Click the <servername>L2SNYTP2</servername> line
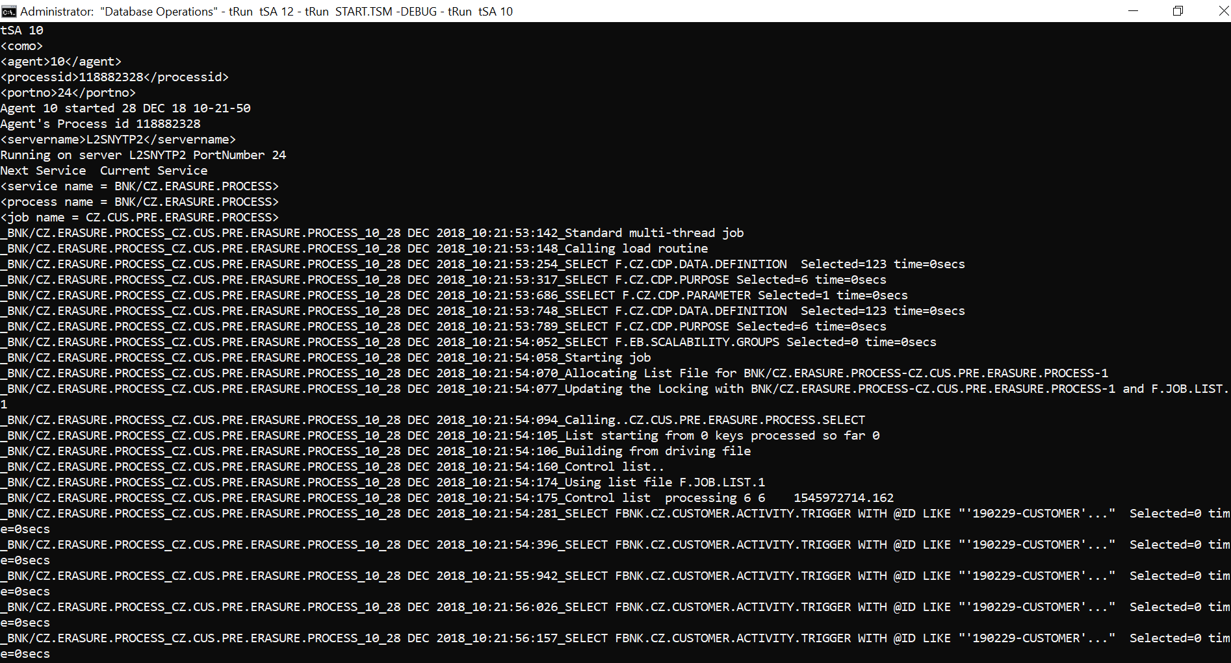Screen dimensions: 1231x663 click(118, 140)
